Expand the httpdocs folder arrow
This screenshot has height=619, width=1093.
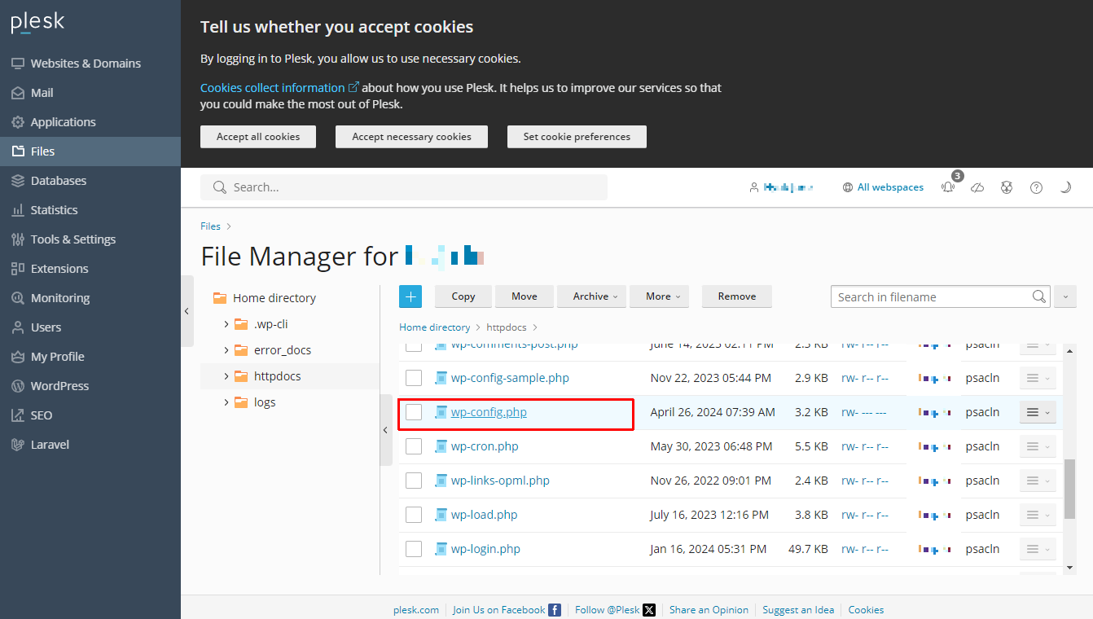click(226, 376)
